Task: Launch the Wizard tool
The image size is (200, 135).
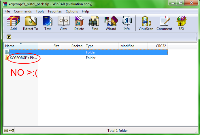Action: point(111,23)
